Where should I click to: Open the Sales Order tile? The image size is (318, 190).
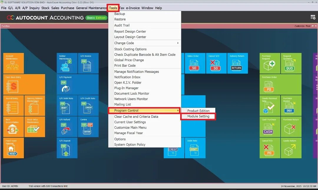click(x=195, y=63)
